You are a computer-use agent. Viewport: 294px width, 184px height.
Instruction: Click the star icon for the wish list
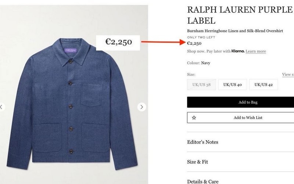pyautogui.click(x=194, y=118)
